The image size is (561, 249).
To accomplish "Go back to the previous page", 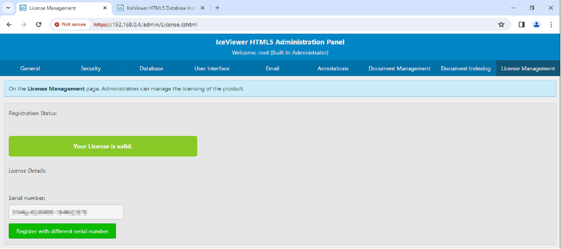I will click(x=9, y=25).
